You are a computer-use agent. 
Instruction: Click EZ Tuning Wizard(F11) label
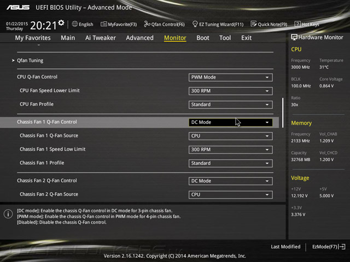pos(221,24)
